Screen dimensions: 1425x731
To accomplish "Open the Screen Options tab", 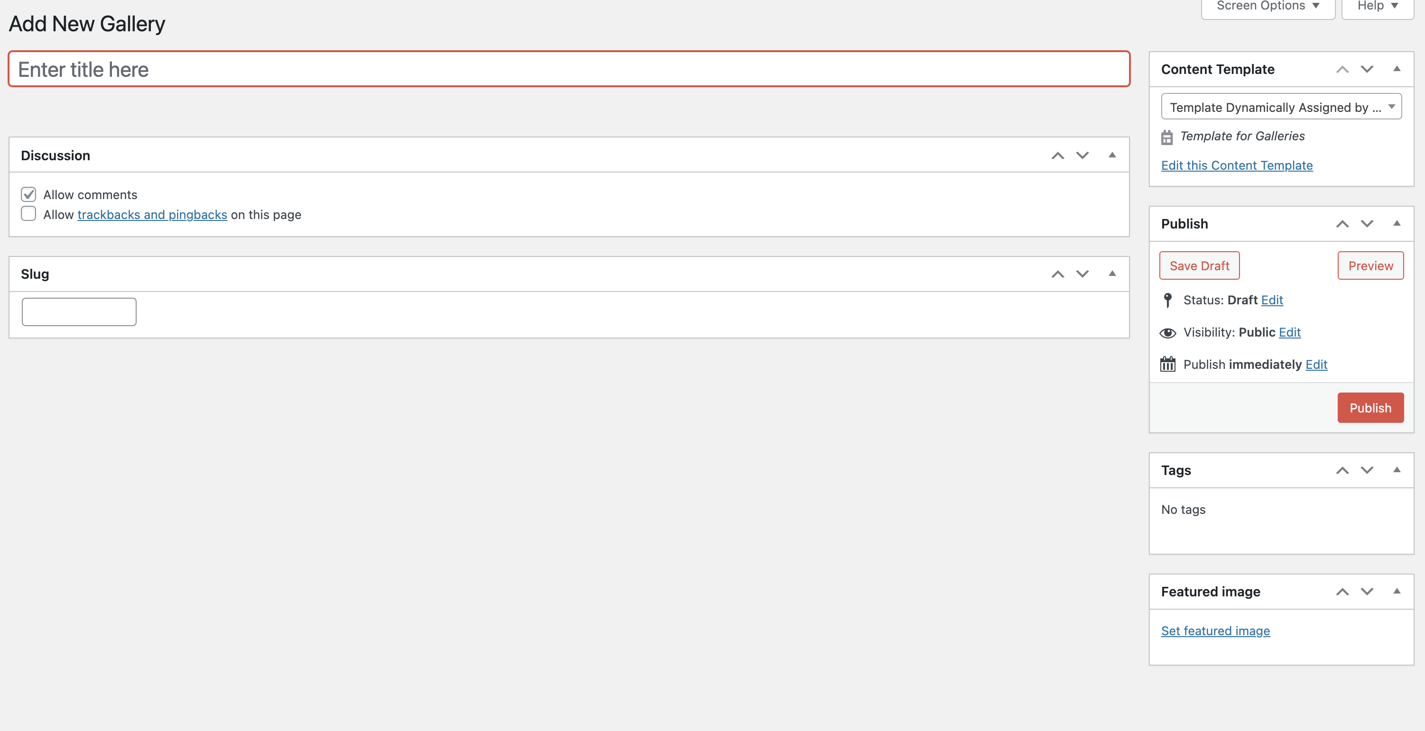I will pos(1268,7).
